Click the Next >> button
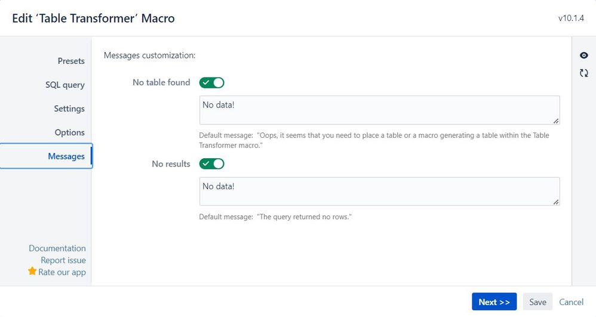This screenshot has height=317, width=596. pyautogui.click(x=494, y=302)
